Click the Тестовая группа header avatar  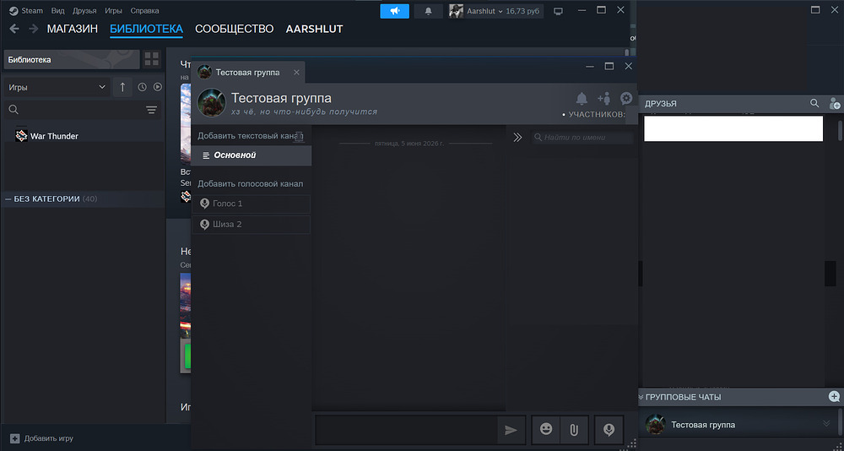[212, 102]
